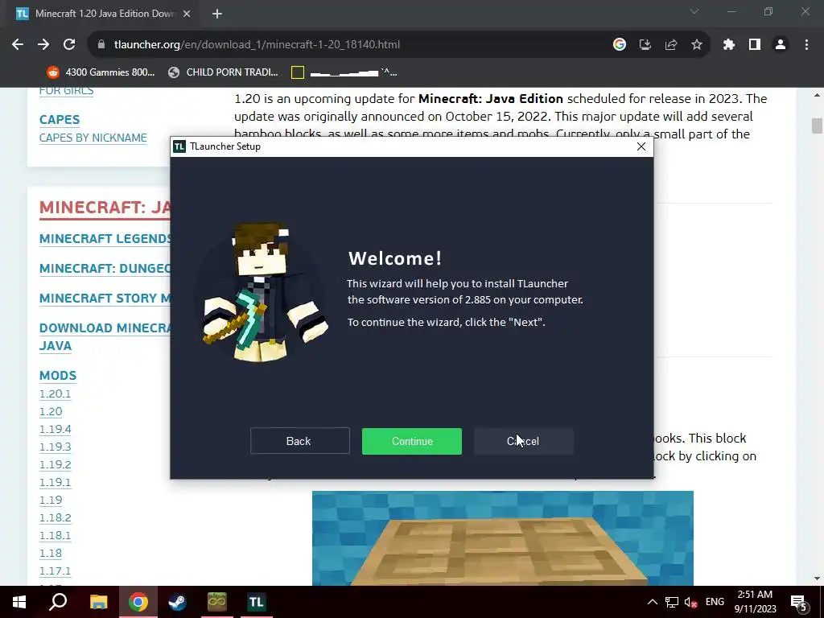View site information via the padlock icon

(101, 45)
